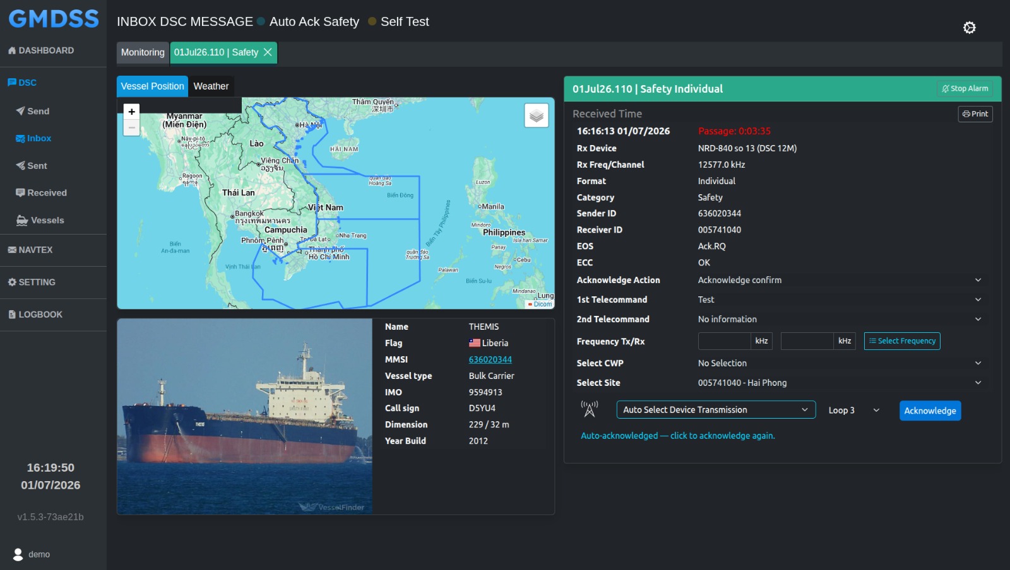Close the 01Jul26.110 Safety tab
The width and height of the screenshot is (1010, 570).
(268, 52)
